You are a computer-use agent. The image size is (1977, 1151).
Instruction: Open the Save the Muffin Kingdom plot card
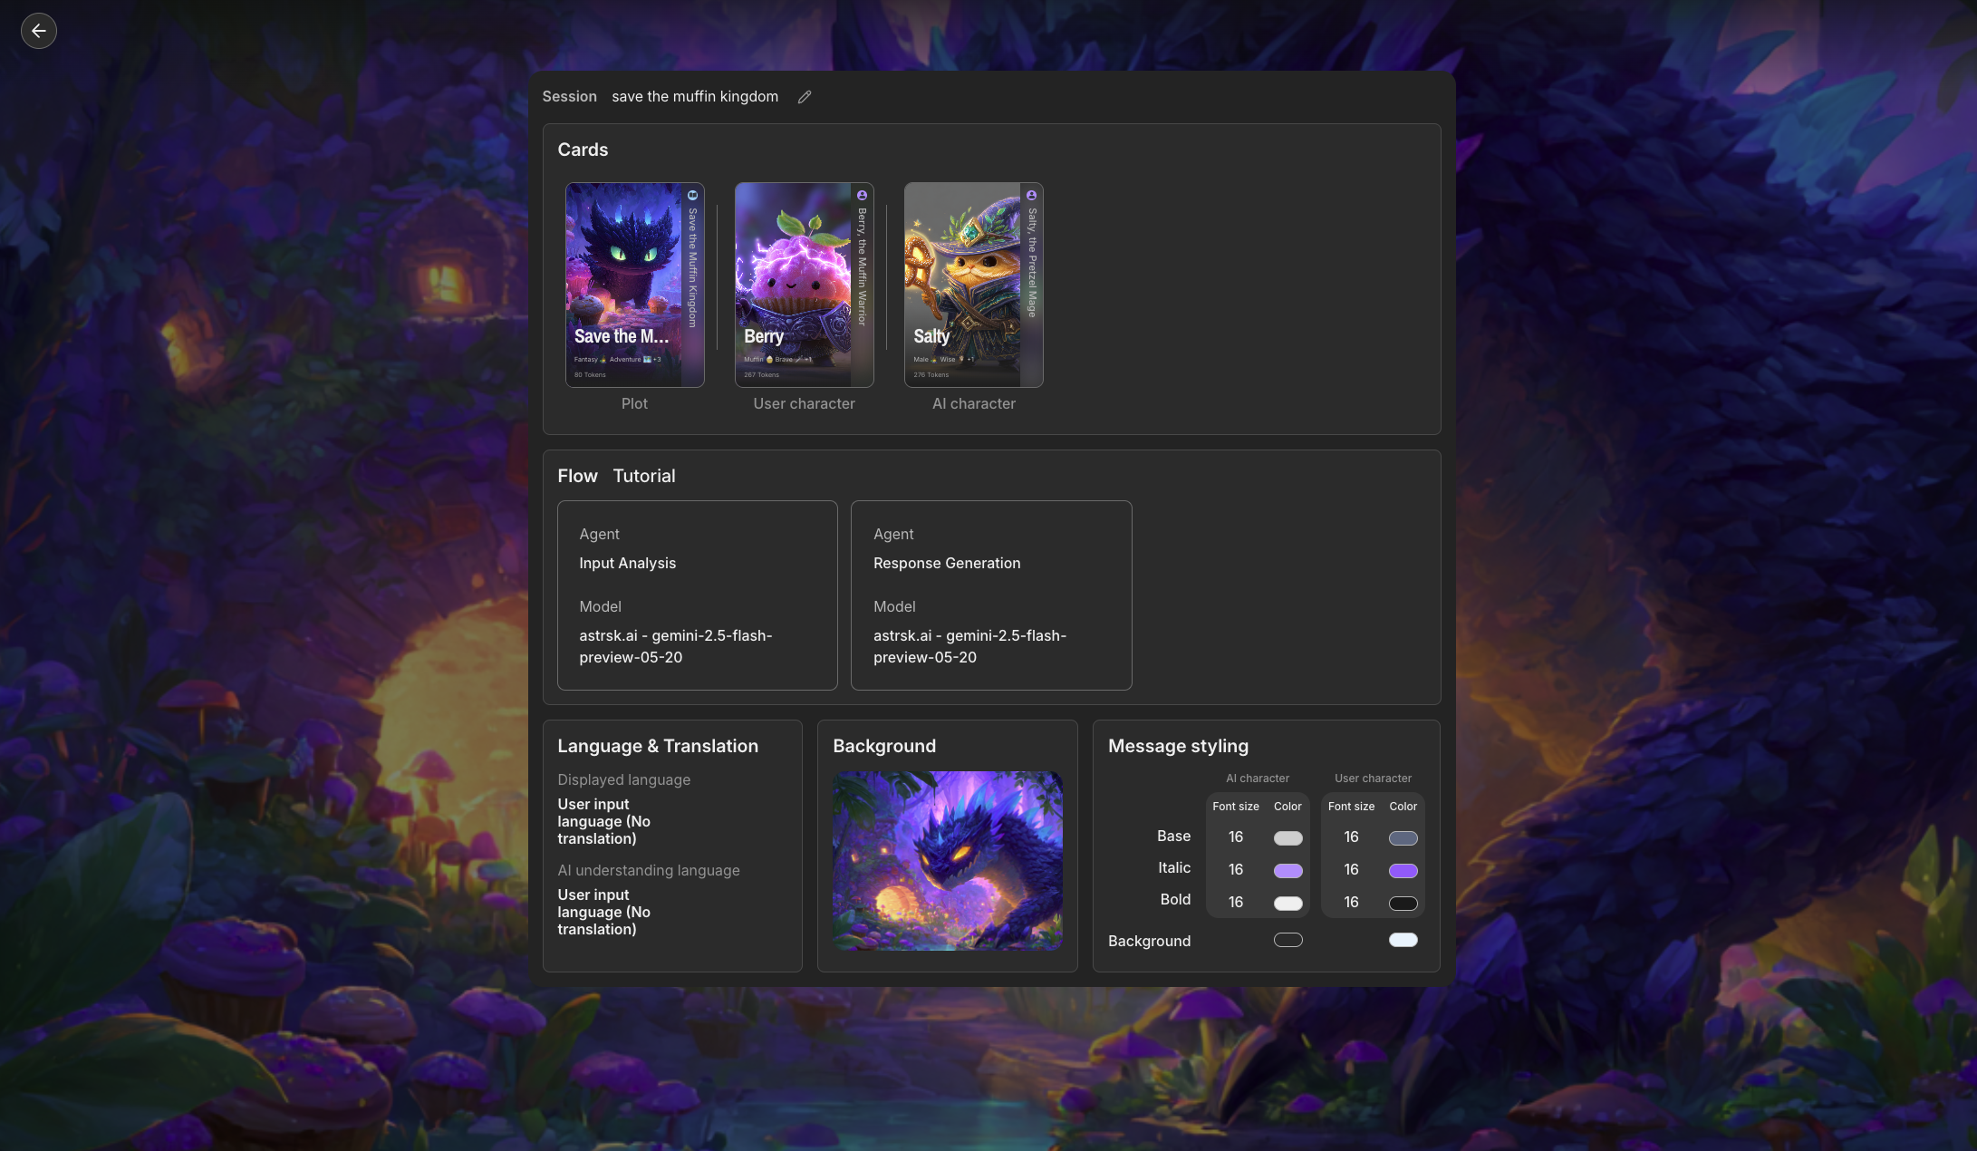(x=625, y=285)
